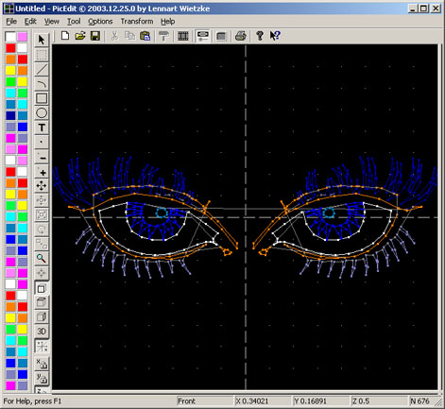Toggle the Y axis lock
Viewport: 445px width, 409px height.
click(x=42, y=378)
